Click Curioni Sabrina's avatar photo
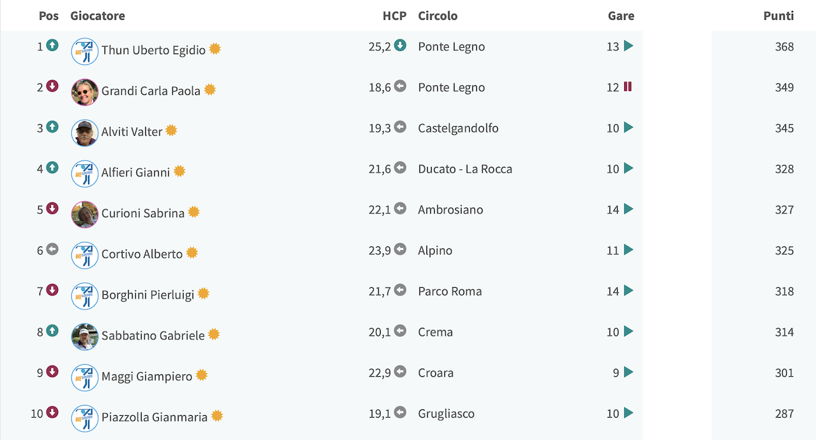 pyautogui.click(x=85, y=215)
